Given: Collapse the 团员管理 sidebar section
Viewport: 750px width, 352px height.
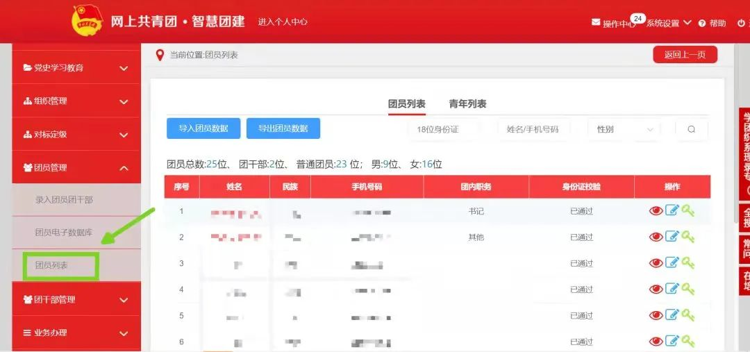Looking at the screenshot, I should (x=76, y=167).
